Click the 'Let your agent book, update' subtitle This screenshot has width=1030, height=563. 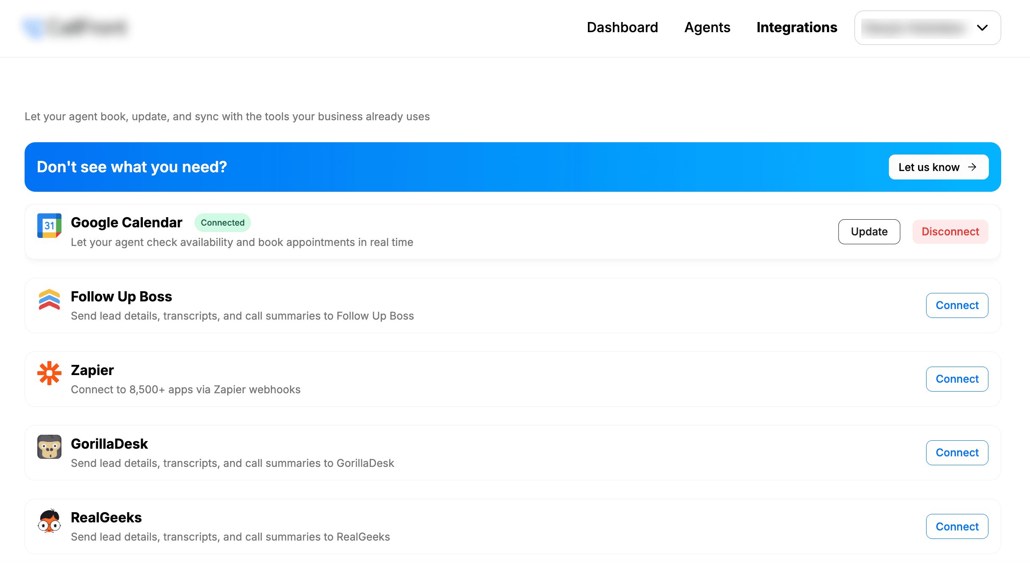[227, 116]
